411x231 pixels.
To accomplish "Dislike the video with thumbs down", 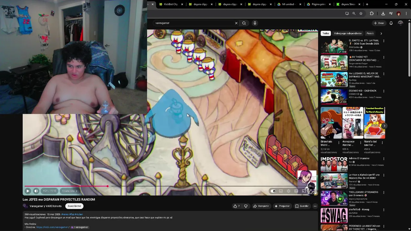I will click(246, 206).
